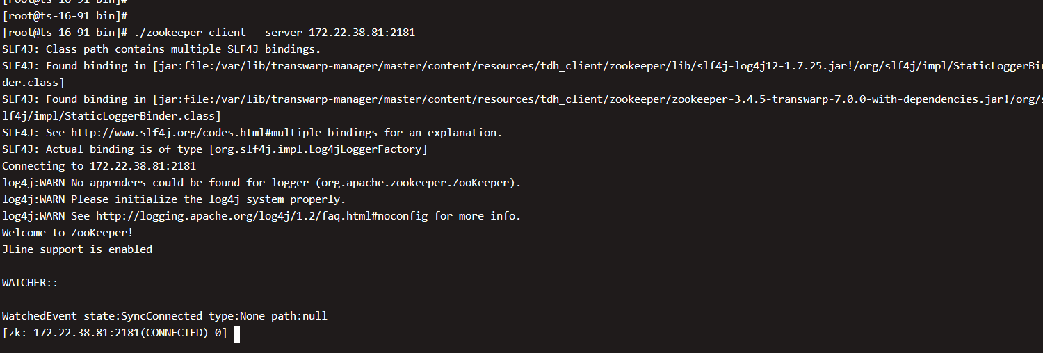Click the 'Please initialize the log4j system' warning
1043x353 pixels.
pyautogui.click(x=208, y=199)
